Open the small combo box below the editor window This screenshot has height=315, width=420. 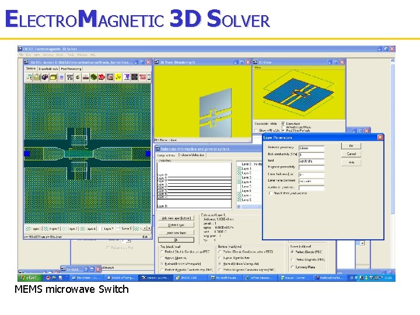125,241
